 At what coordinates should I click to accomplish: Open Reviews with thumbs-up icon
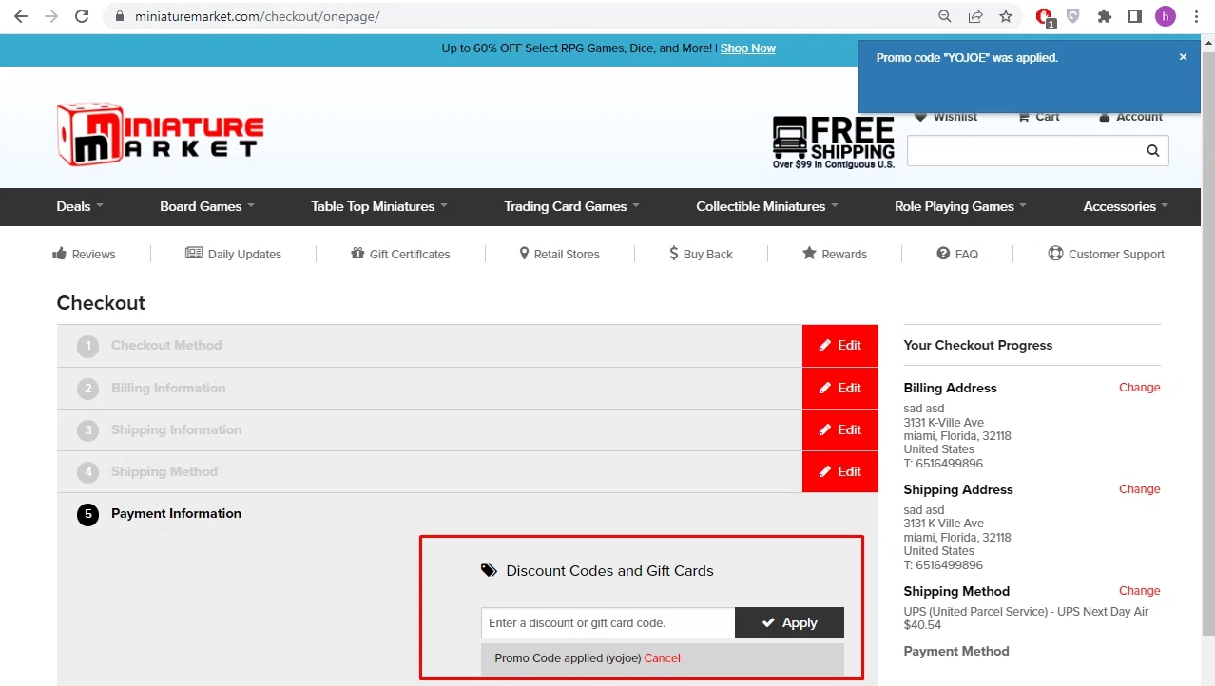click(84, 254)
